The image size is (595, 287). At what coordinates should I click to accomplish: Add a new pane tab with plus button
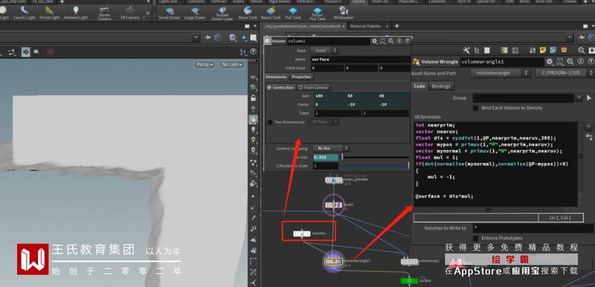397,26
